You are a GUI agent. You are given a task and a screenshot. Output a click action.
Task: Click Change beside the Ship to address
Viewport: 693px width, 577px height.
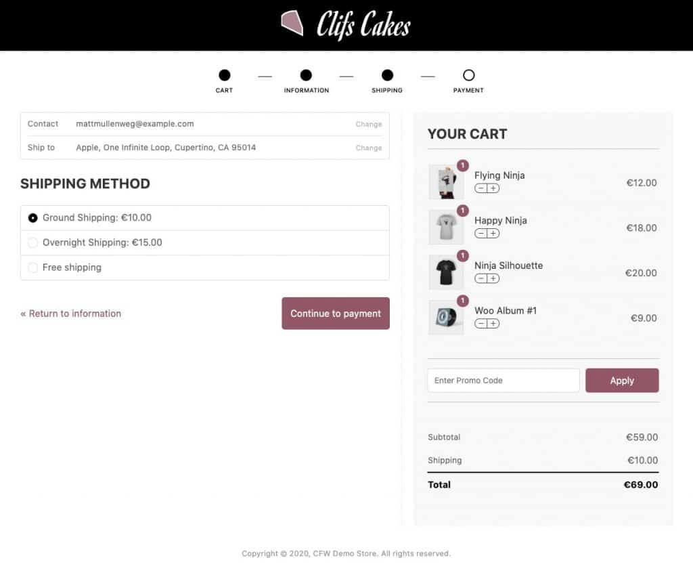[368, 148]
